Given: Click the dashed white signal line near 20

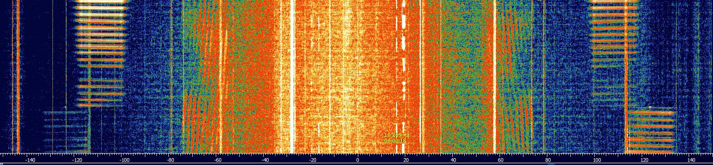Looking at the screenshot, I should tap(403, 76).
